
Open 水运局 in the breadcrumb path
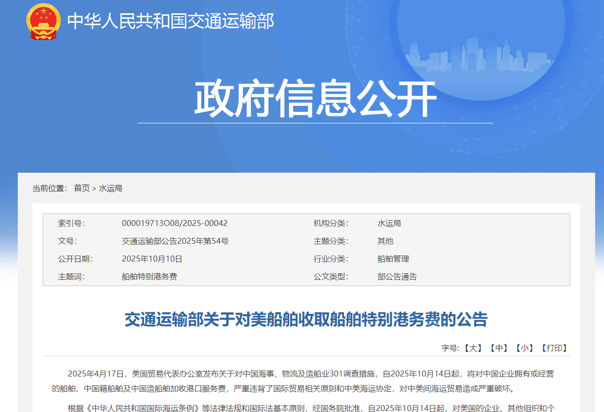[111, 188]
